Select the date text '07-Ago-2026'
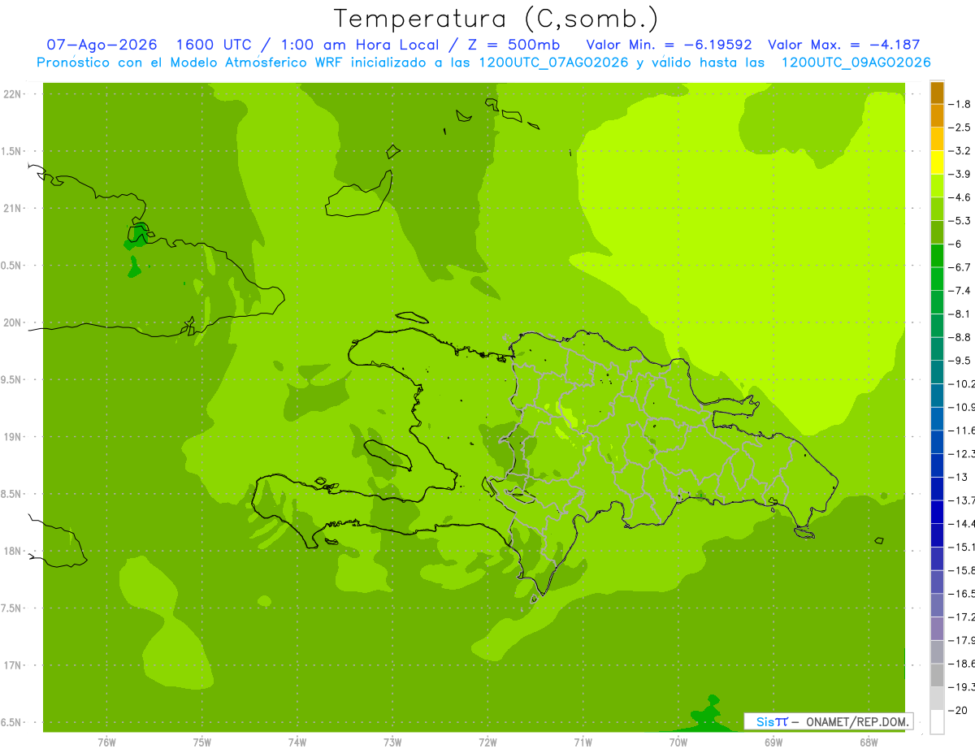This screenshot has width=975, height=753. coord(102,45)
